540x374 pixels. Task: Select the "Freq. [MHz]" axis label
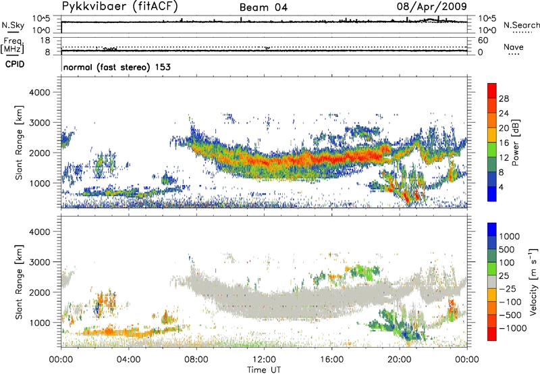[x=12, y=46]
